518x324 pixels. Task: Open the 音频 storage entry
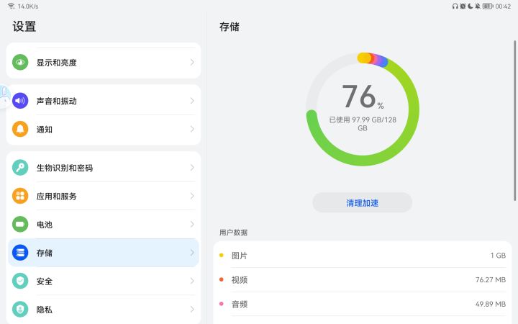362,304
